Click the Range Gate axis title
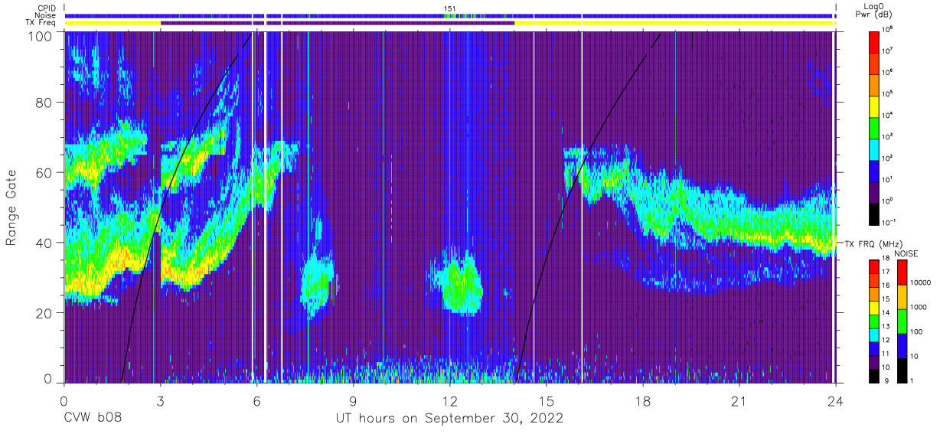Screen dimensions: 940x434 [12, 207]
